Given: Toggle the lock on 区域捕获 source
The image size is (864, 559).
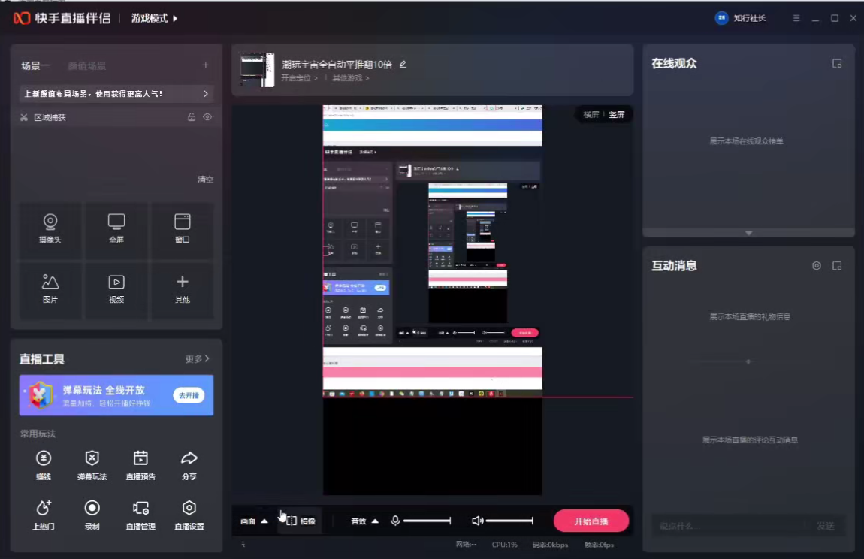Looking at the screenshot, I should pyautogui.click(x=192, y=117).
